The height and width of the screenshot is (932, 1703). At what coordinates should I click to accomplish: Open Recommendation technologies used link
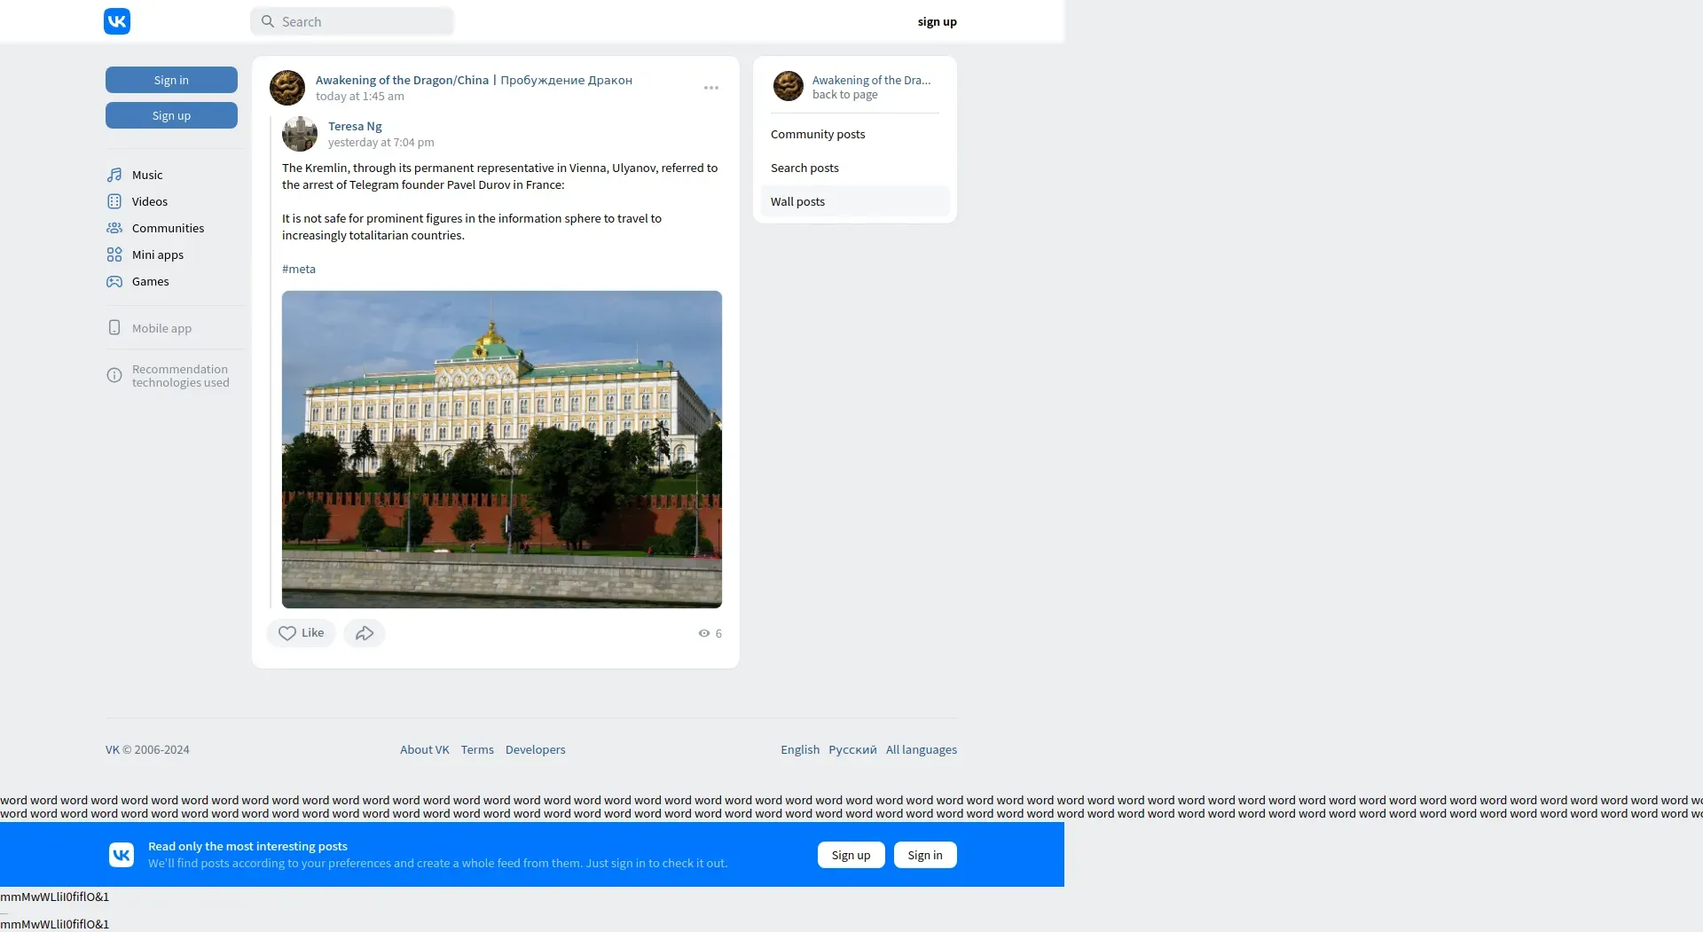(x=181, y=376)
